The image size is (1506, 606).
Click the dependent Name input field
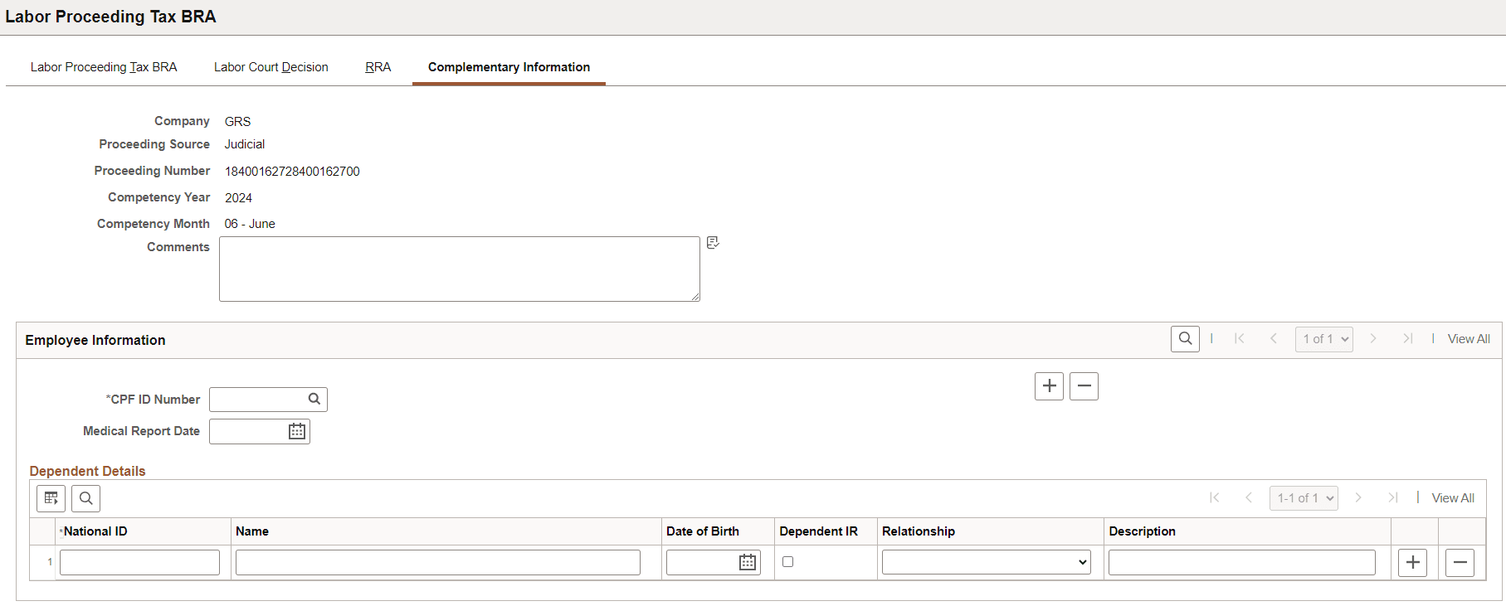tap(438, 562)
